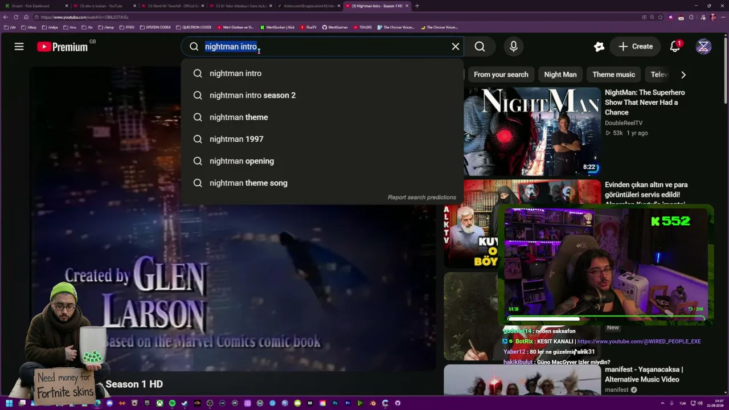Go to the YouTube Premium home logo
Screen dimensions: 729x410
pos(63,47)
